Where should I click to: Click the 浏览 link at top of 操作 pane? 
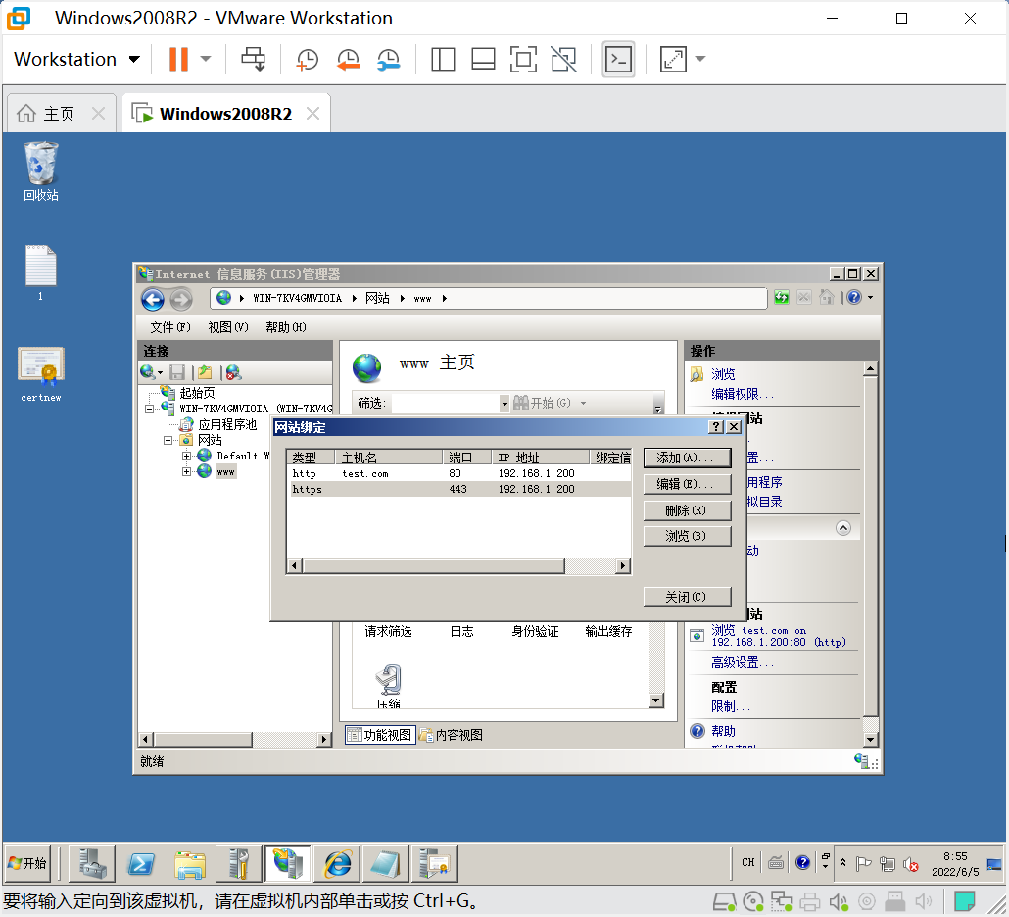point(723,374)
